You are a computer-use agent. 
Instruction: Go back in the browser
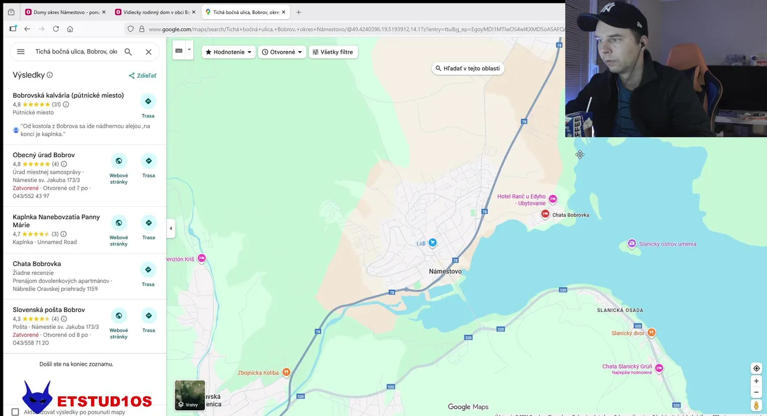[27, 29]
